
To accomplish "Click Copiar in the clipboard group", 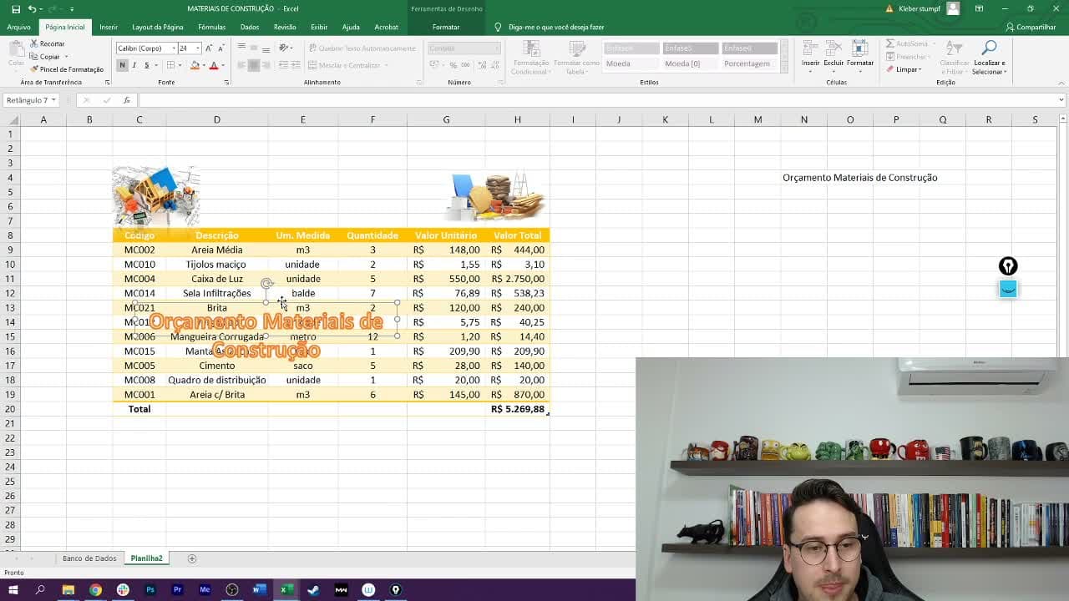I will pyautogui.click(x=45, y=57).
